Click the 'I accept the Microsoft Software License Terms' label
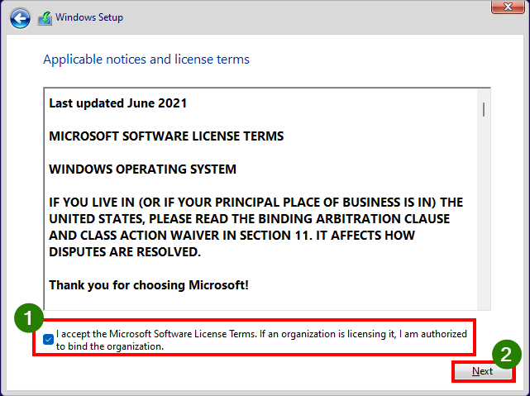530x396 pixels. tap(261, 340)
